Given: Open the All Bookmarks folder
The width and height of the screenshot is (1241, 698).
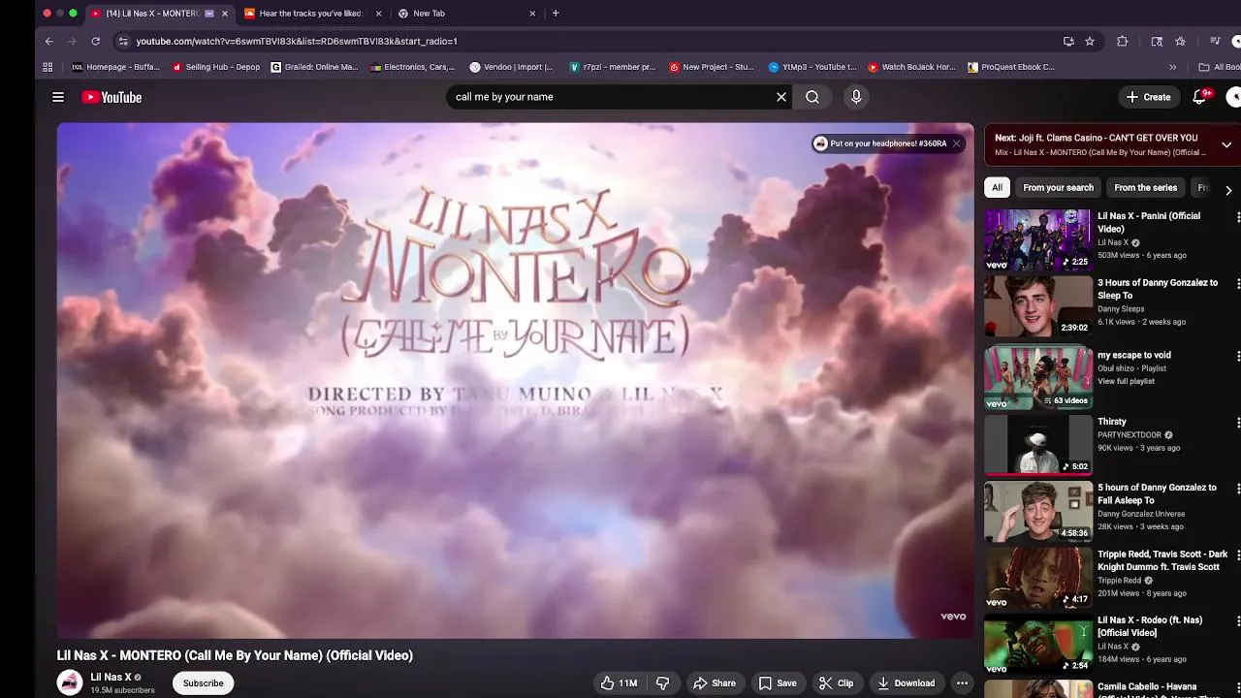Looking at the screenshot, I should (1219, 68).
